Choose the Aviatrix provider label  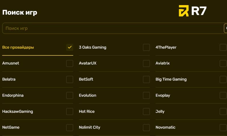pyautogui.click(x=163, y=63)
